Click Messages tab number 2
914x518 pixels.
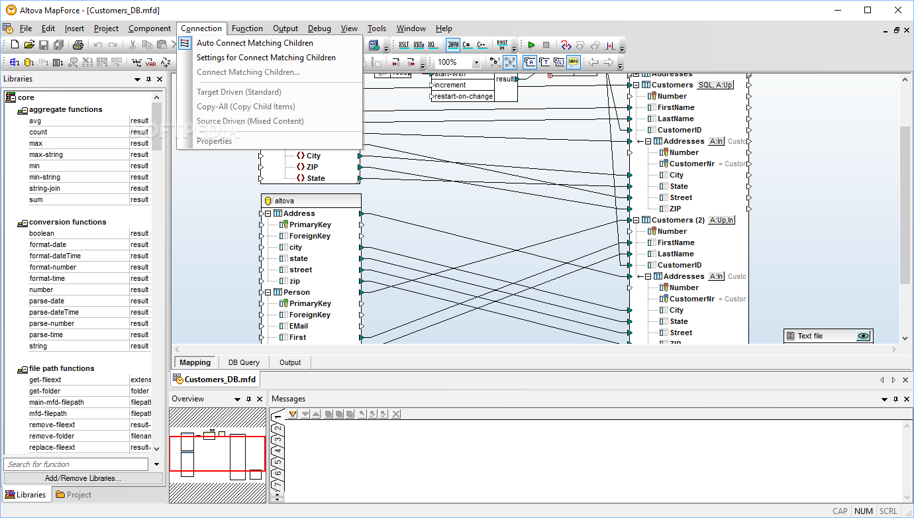tap(278, 428)
